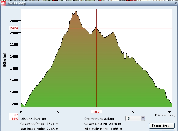Open the Überhöhungsfaktor dropdown
Screen dimensions: 178x131
(135, 119)
